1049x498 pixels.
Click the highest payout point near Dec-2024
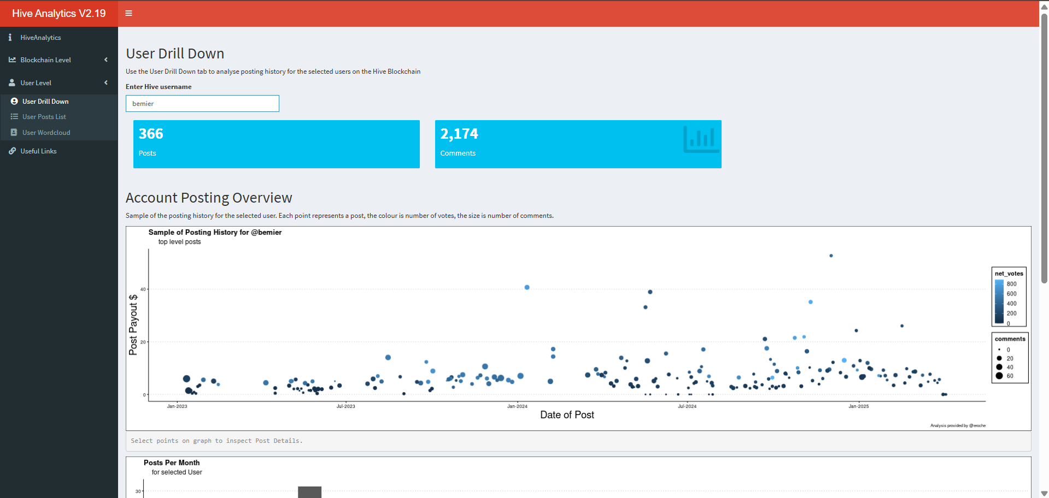831,256
